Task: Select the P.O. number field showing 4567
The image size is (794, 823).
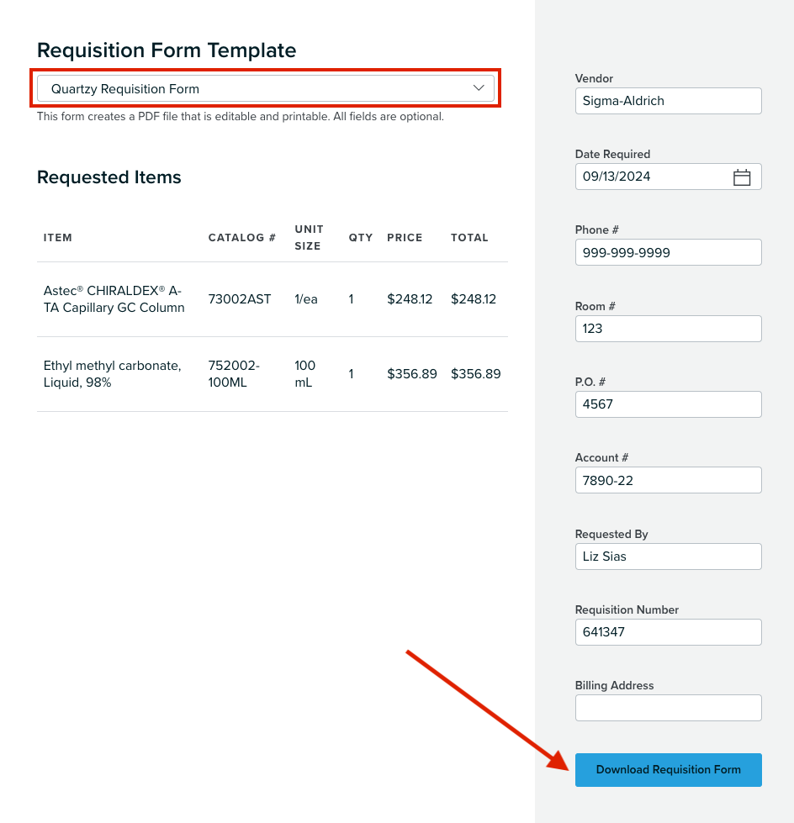Action: point(668,404)
